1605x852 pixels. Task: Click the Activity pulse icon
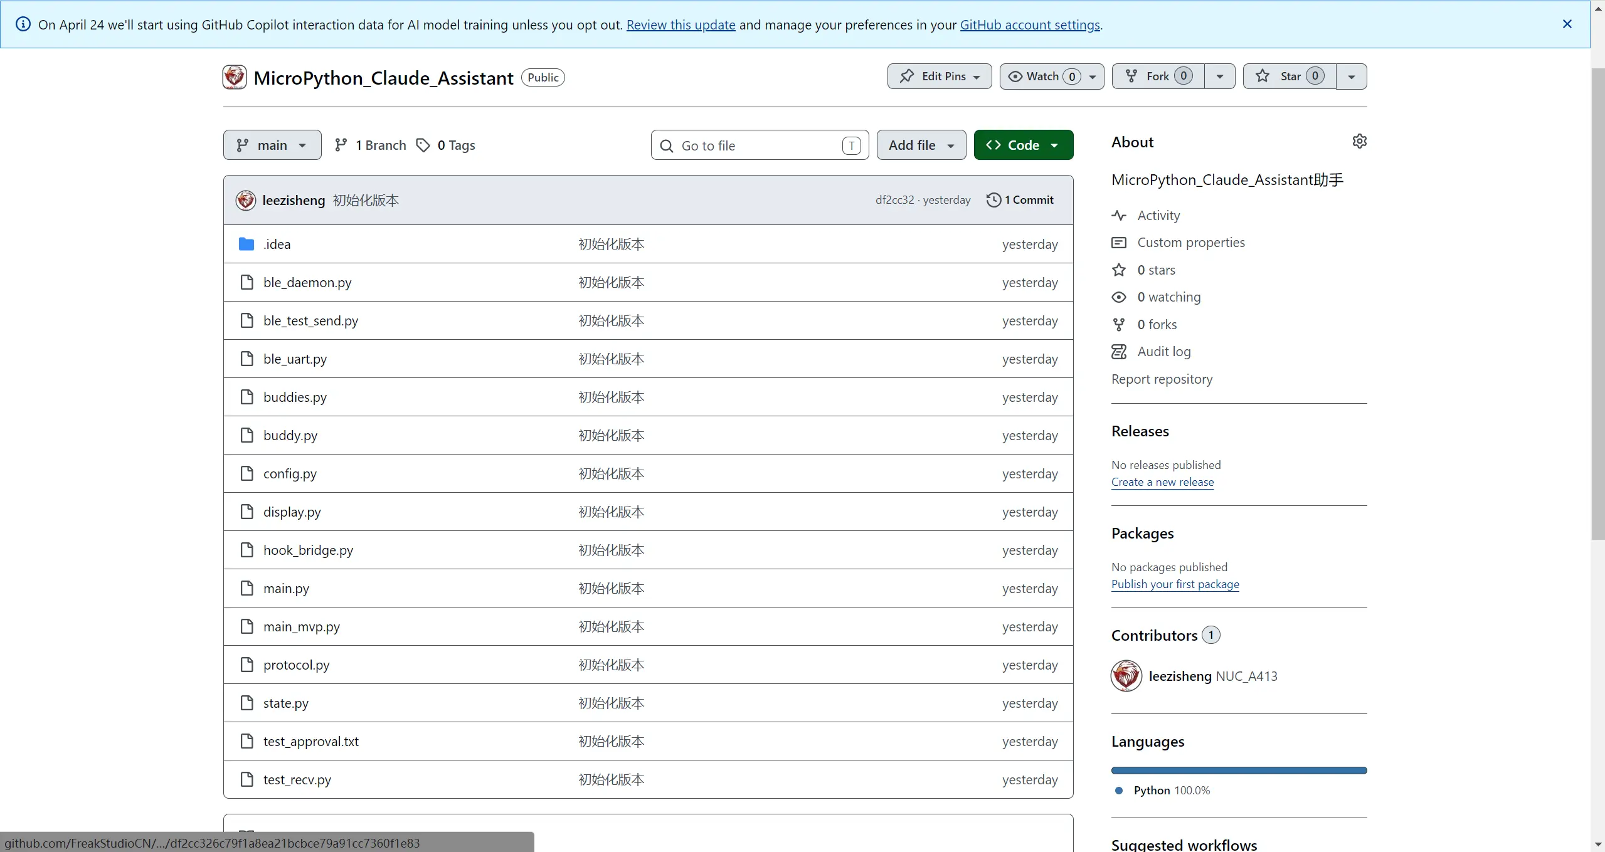coord(1119,216)
